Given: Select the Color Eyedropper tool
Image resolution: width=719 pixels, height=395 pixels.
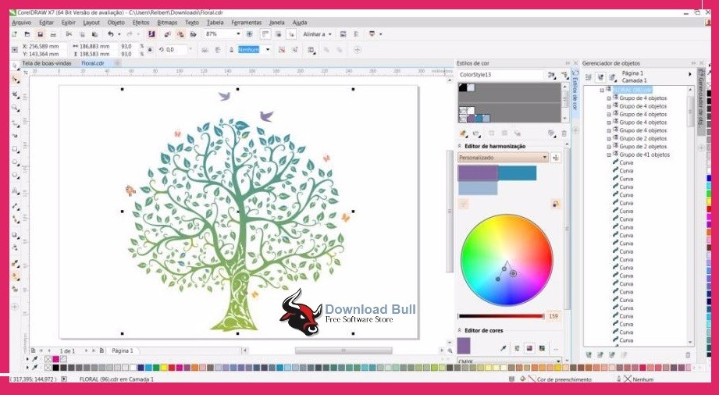Looking at the screenshot, I should (16, 263).
